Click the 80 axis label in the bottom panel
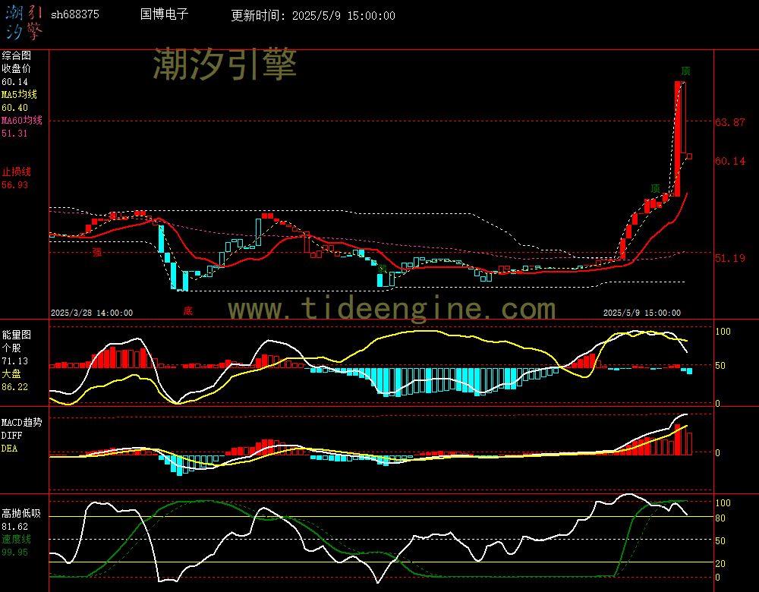759x592 pixels. [720, 518]
